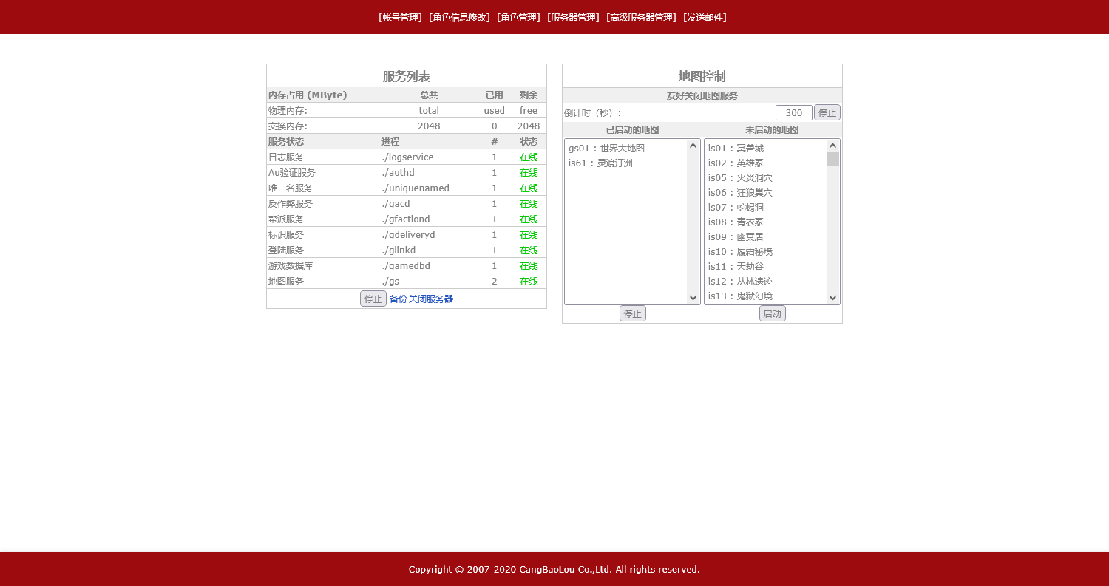The height and width of the screenshot is (586, 1109).
Task: Open 高级服务器管理 page
Action: point(640,17)
